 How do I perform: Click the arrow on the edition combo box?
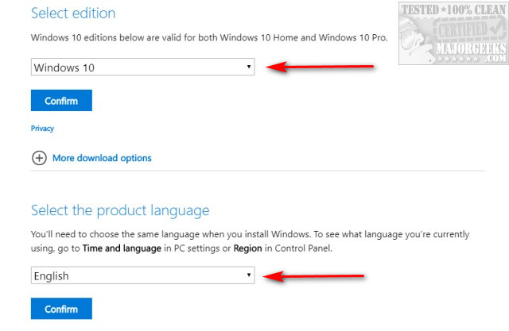pyautogui.click(x=249, y=67)
